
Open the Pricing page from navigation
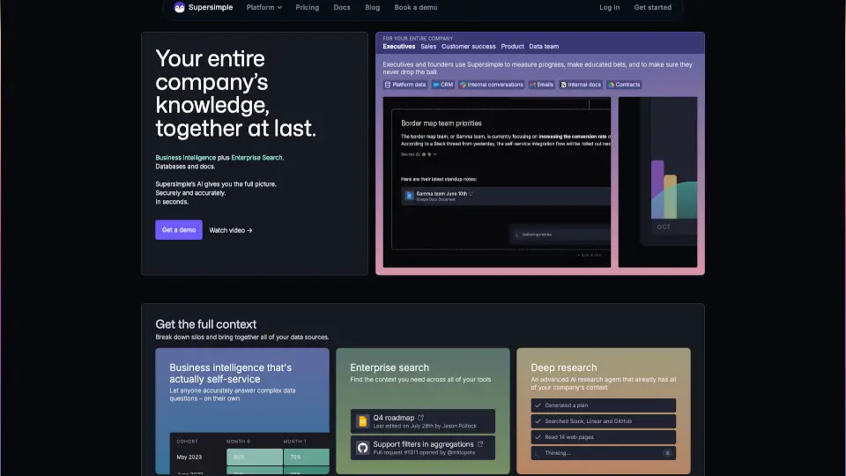(x=307, y=7)
